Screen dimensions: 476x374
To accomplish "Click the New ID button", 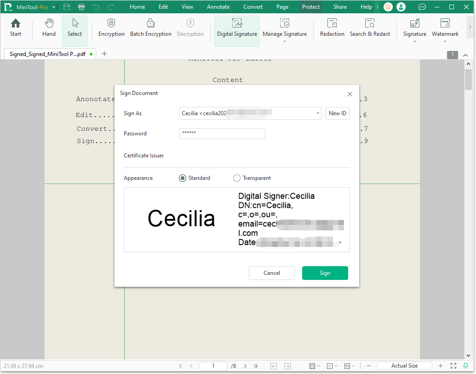I will click(337, 113).
